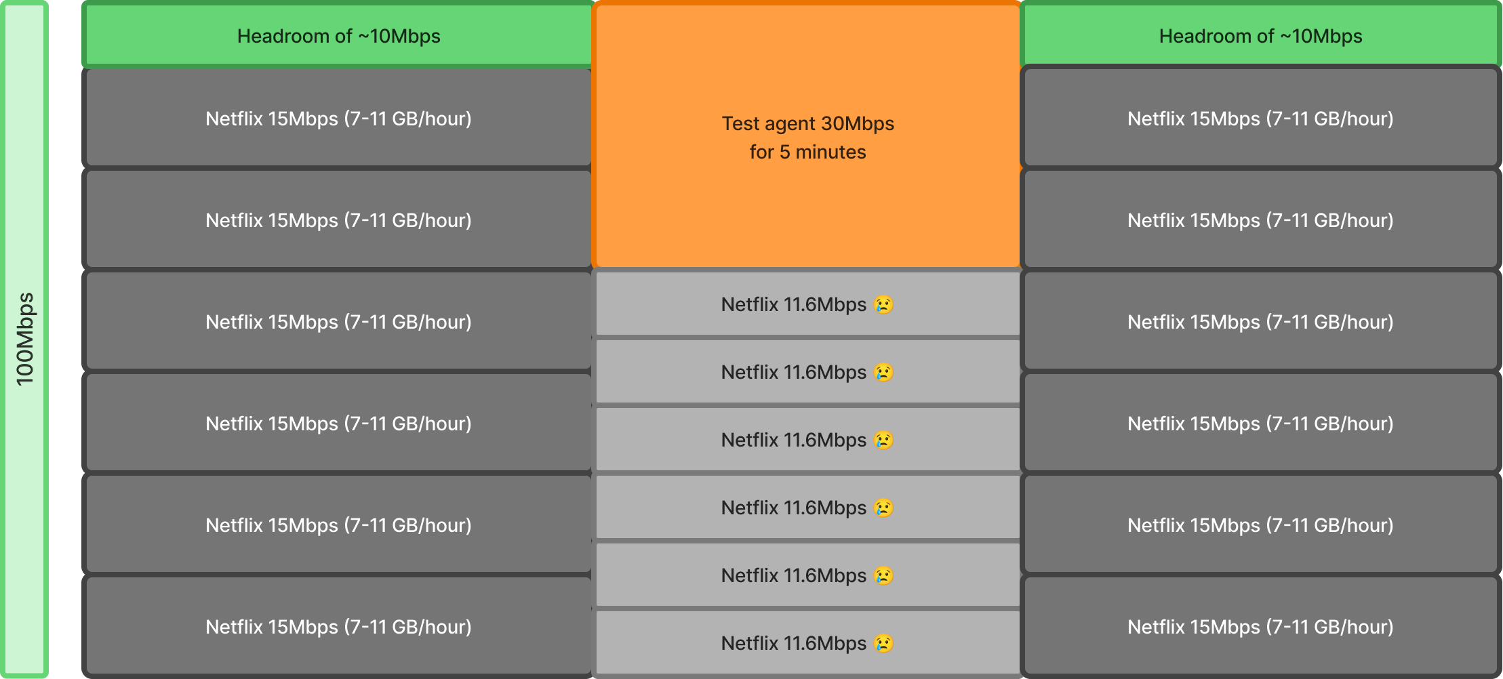1503x679 pixels.
Task: Click the second Netflix 15Mbps block in the right column
Action: coord(1260,220)
